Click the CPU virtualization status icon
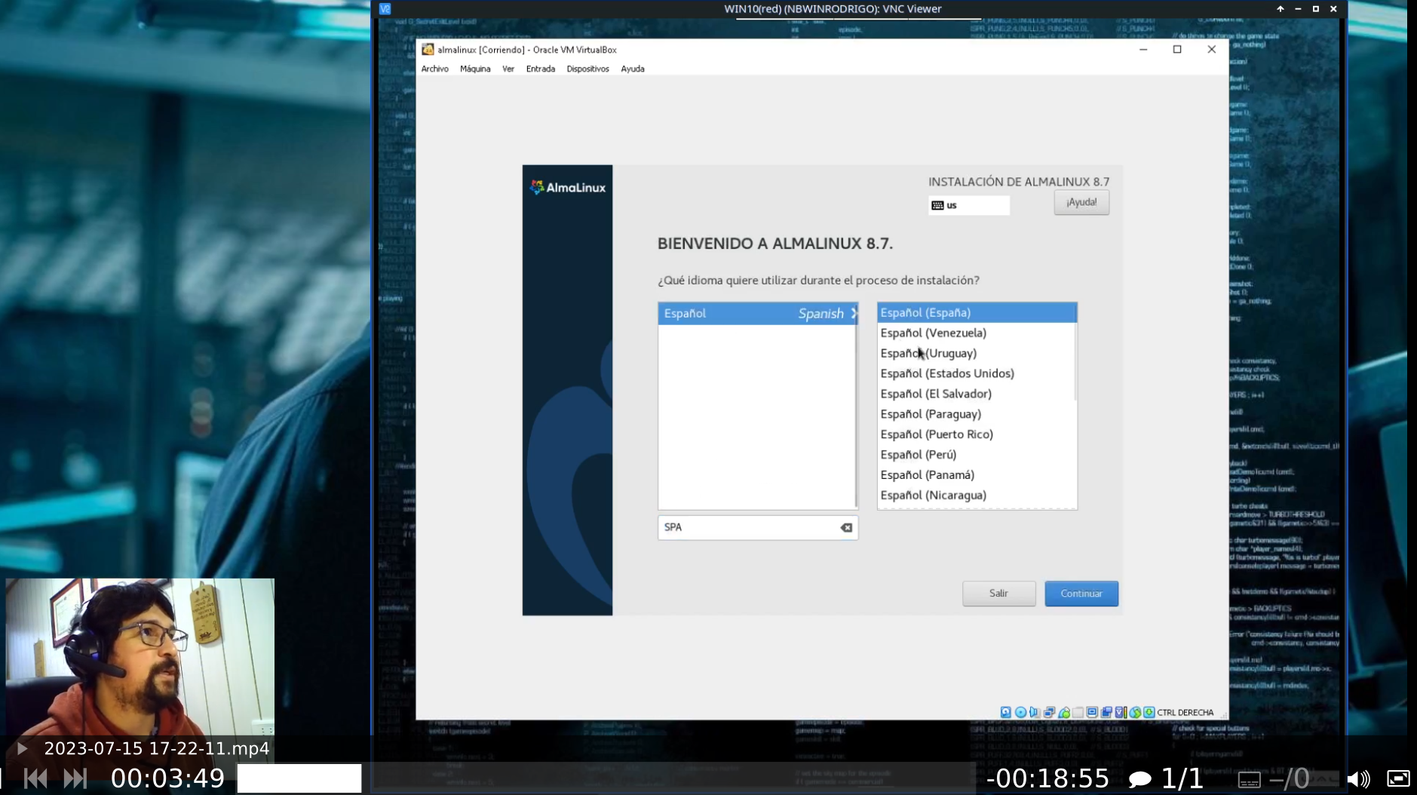The height and width of the screenshot is (795, 1417). (x=1121, y=712)
